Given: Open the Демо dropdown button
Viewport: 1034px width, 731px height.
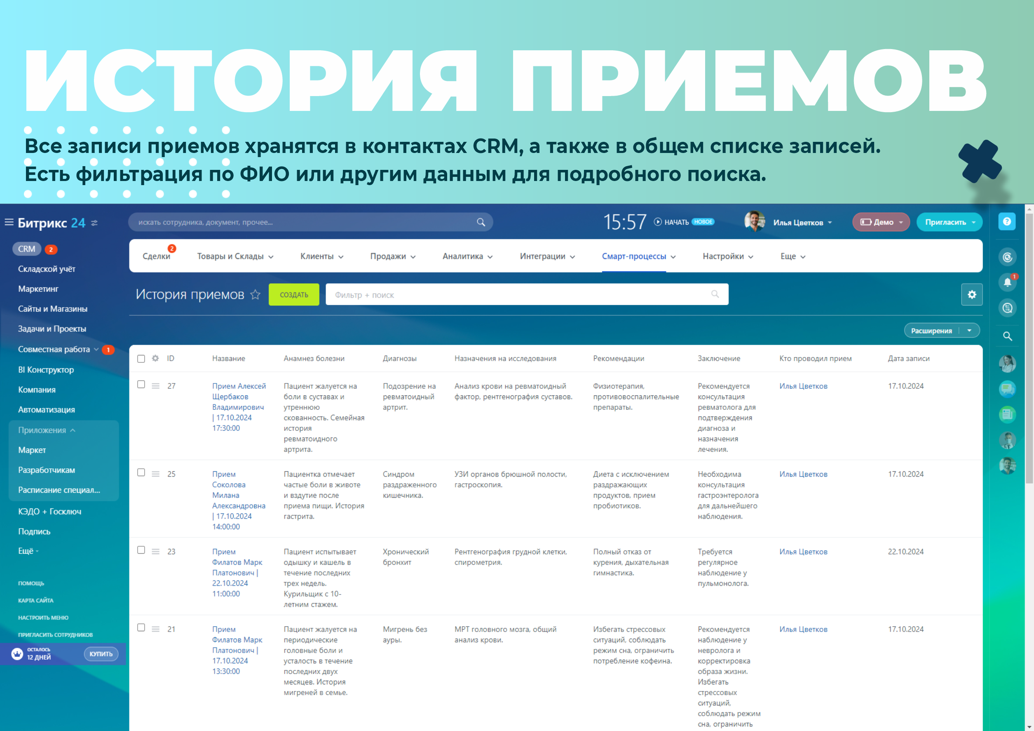Looking at the screenshot, I should 881,222.
